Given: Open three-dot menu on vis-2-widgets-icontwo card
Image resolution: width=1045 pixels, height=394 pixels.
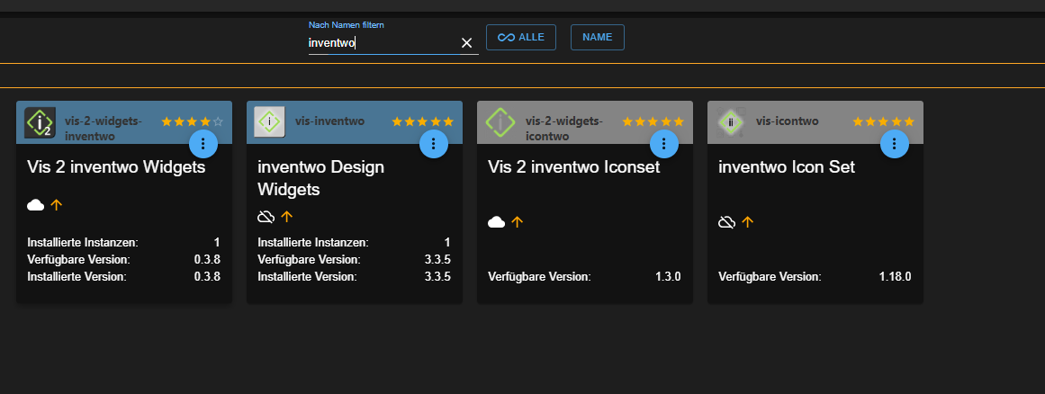Looking at the screenshot, I should coord(664,143).
